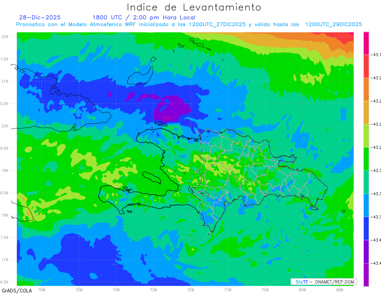
Task: Click the "8.5N" latitude label
Action: tap(5, 193)
